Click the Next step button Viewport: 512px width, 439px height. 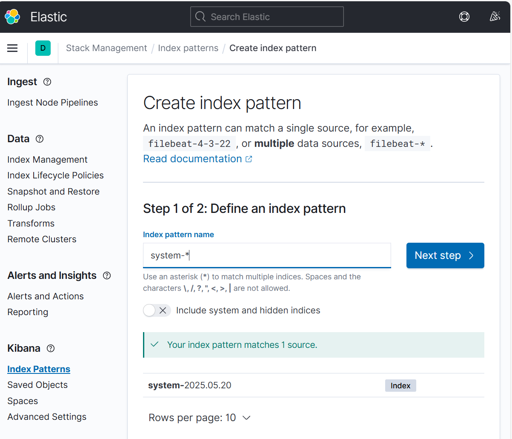click(445, 255)
